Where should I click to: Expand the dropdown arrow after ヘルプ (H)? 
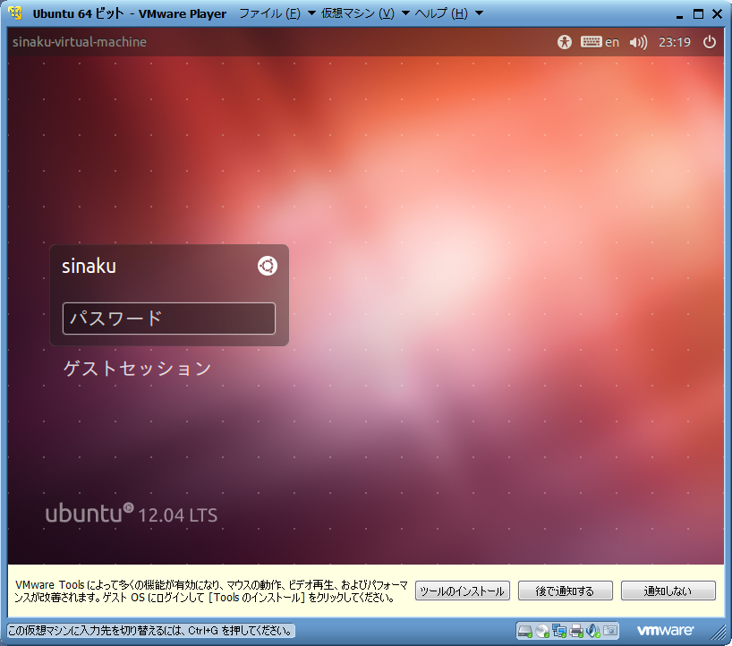pyautogui.click(x=479, y=13)
